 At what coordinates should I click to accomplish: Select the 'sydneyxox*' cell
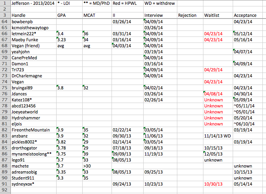point(33,184)
